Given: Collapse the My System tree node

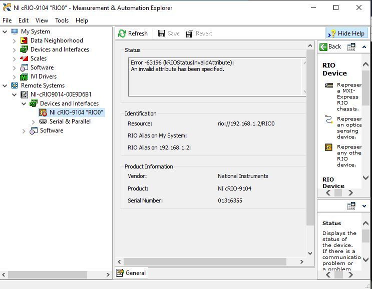Looking at the screenshot, I should tap(5, 31).
